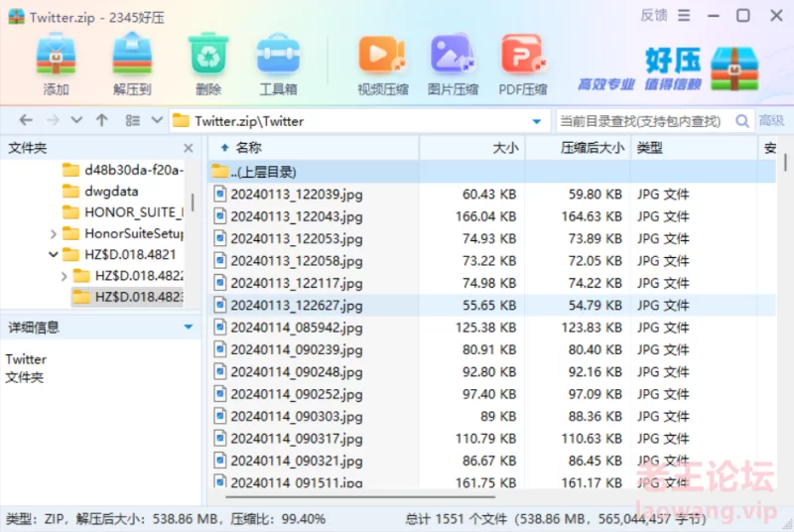Click the 总计 1551 个文件 status text
794x532 pixels.
pos(456,519)
